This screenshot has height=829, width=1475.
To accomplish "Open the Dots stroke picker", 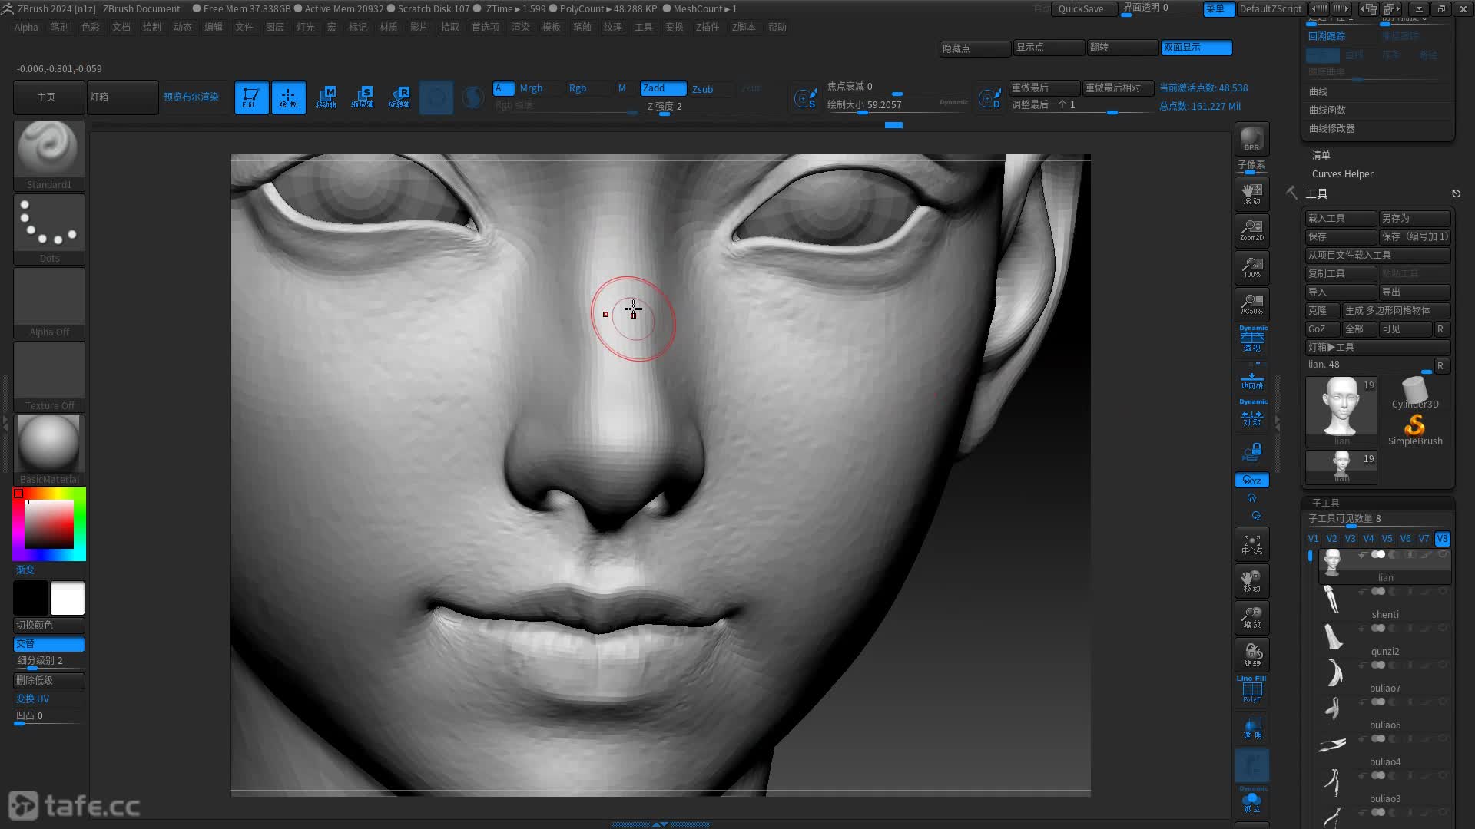I will (49, 229).
